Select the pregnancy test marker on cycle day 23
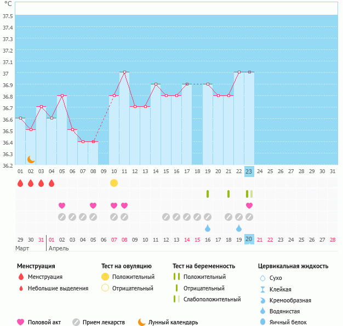This screenshot has height=326, width=343. [249, 194]
